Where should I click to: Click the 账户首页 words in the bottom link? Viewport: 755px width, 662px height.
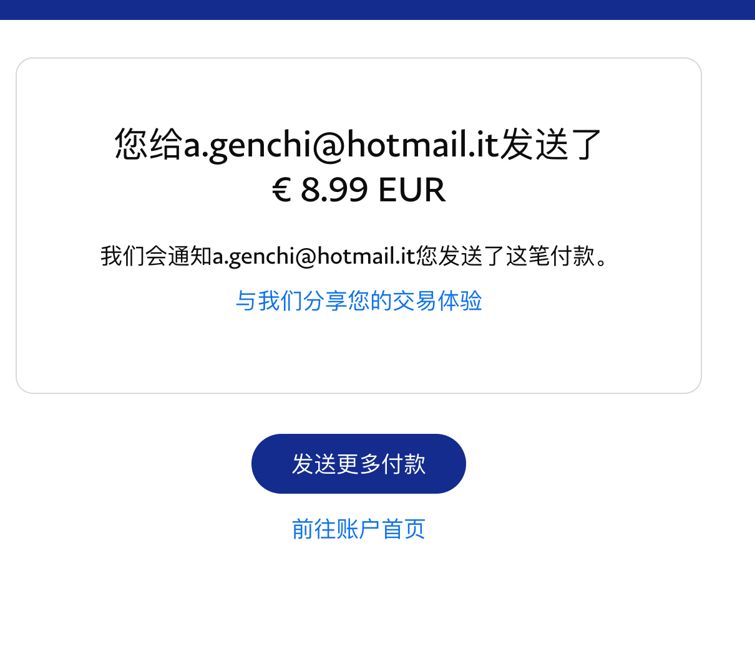tap(381, 529)
